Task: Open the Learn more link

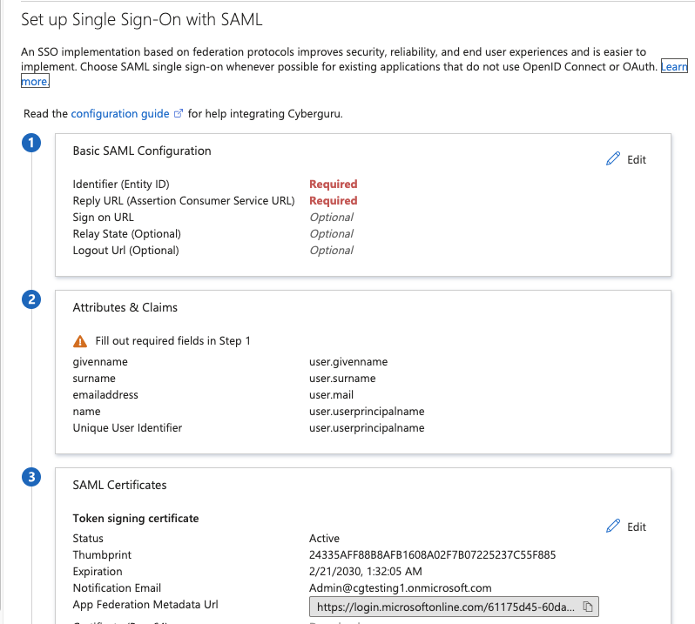Action: pyautogui.click(x=674, y=66)
